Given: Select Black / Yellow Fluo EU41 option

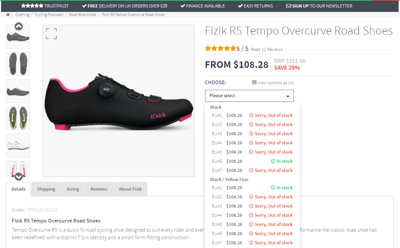Looking at the screenshot, I should point(252,188).
